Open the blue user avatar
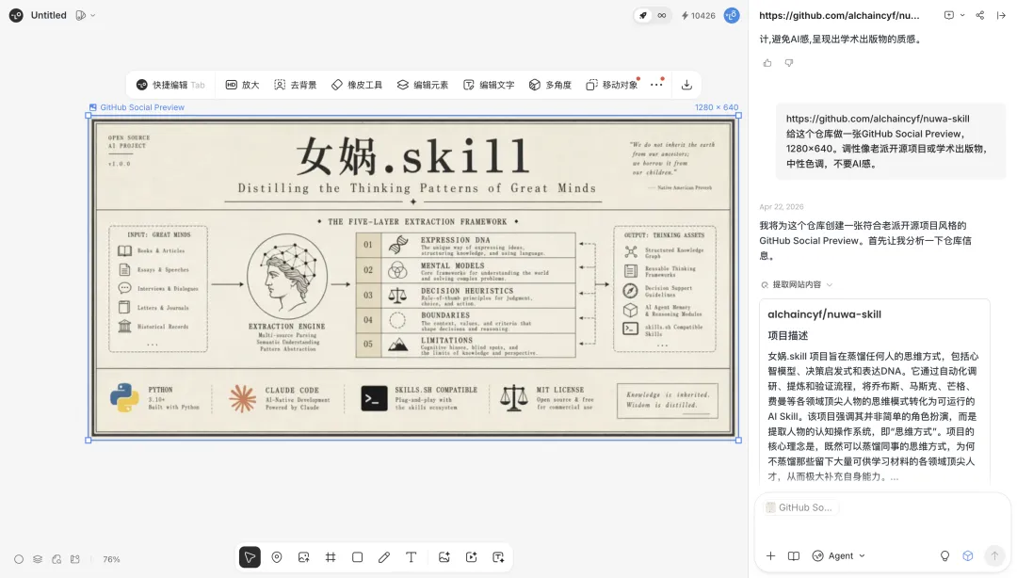1017x578 pixels. tap(732, 16)
